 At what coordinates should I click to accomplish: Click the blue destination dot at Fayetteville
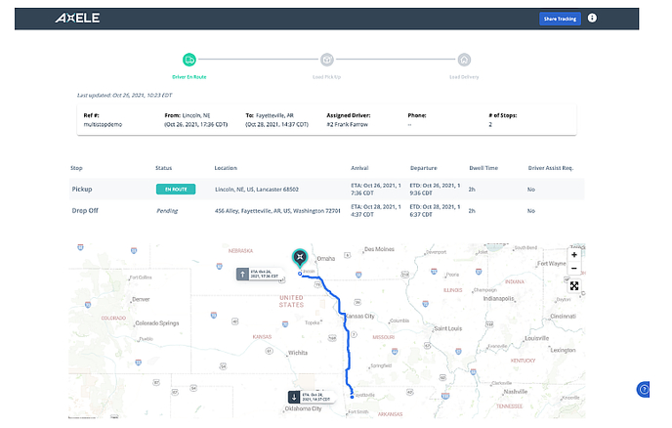[352, 397]
